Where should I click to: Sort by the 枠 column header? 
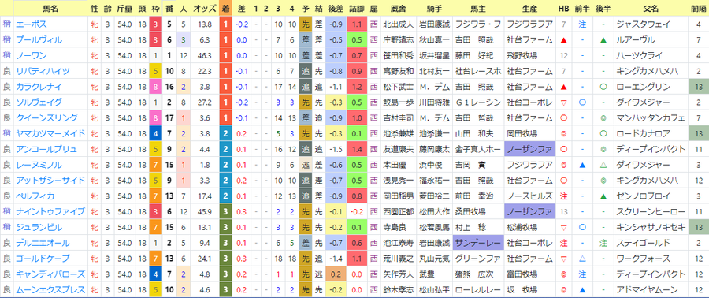[x=155, y=8]
